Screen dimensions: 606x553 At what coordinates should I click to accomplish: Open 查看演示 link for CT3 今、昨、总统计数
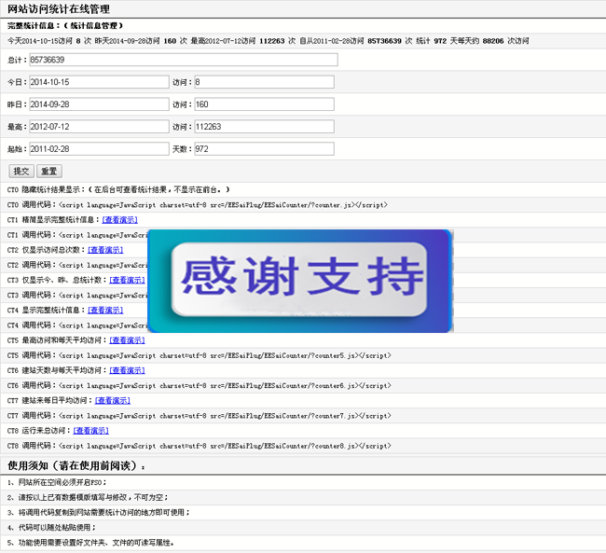tap(127, 280)
